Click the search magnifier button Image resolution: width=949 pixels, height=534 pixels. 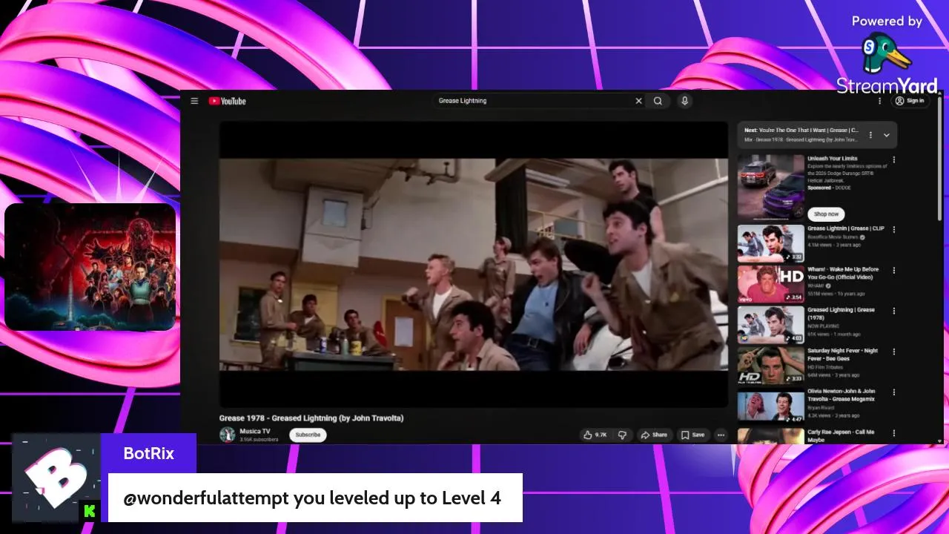(658, 101)
